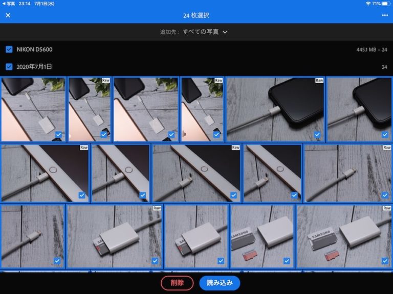Viewport: 393px width, 294px height.
Task: Open the first thumbnail in the top row
Action: pyautogui.click(x=33, y=109)
